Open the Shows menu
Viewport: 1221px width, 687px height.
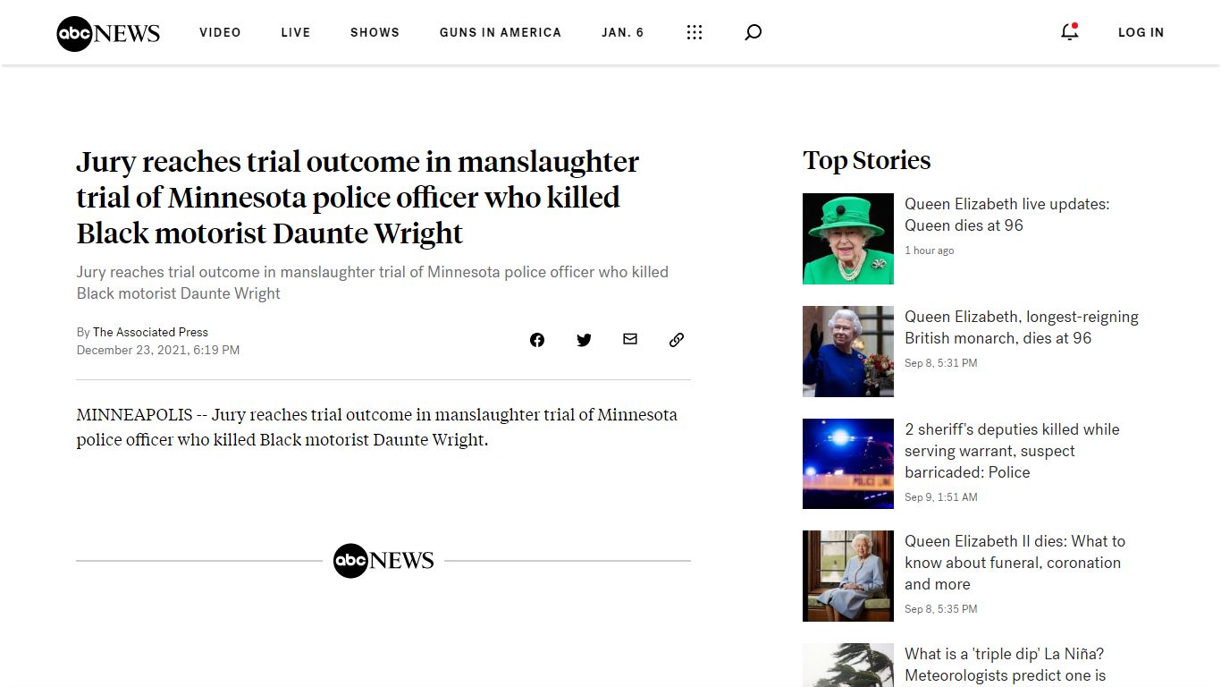tap(375, 32)
